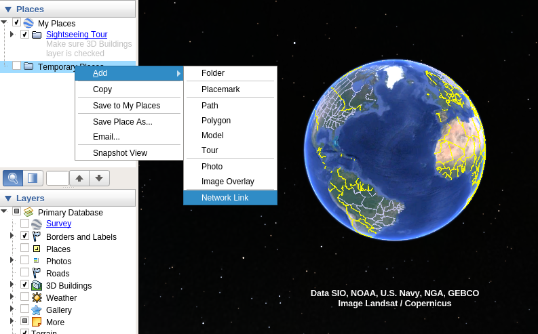Click the Survey globe icon

(x=37, y=224)
